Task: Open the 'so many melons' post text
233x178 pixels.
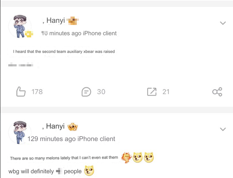Action: (64, 158)
